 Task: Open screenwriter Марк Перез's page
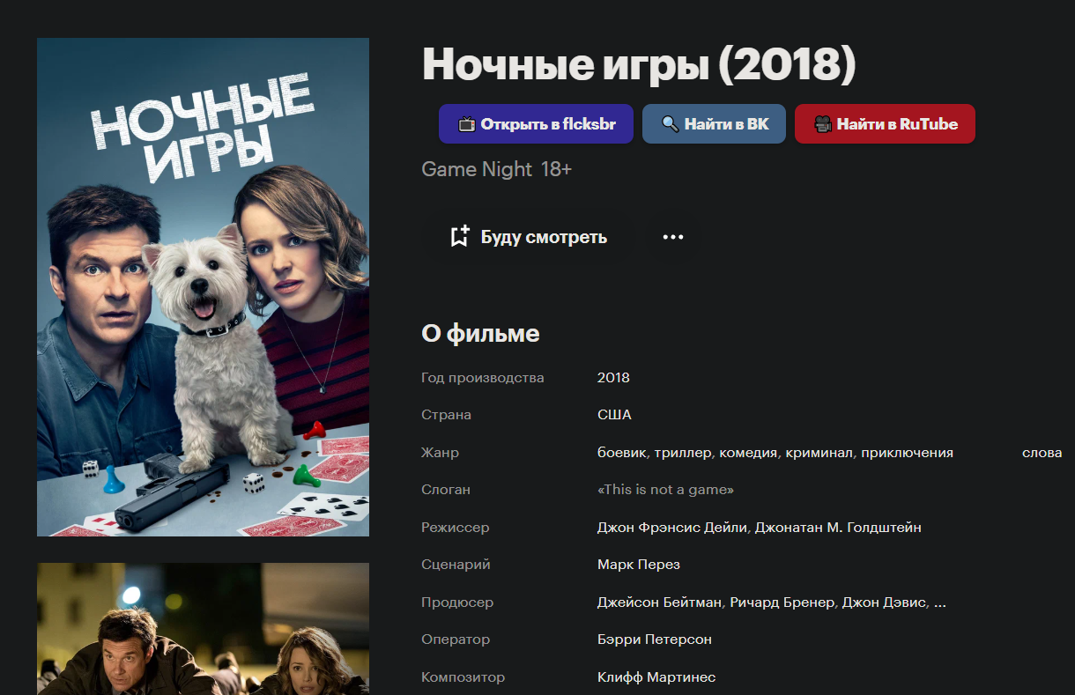[639, 565]
